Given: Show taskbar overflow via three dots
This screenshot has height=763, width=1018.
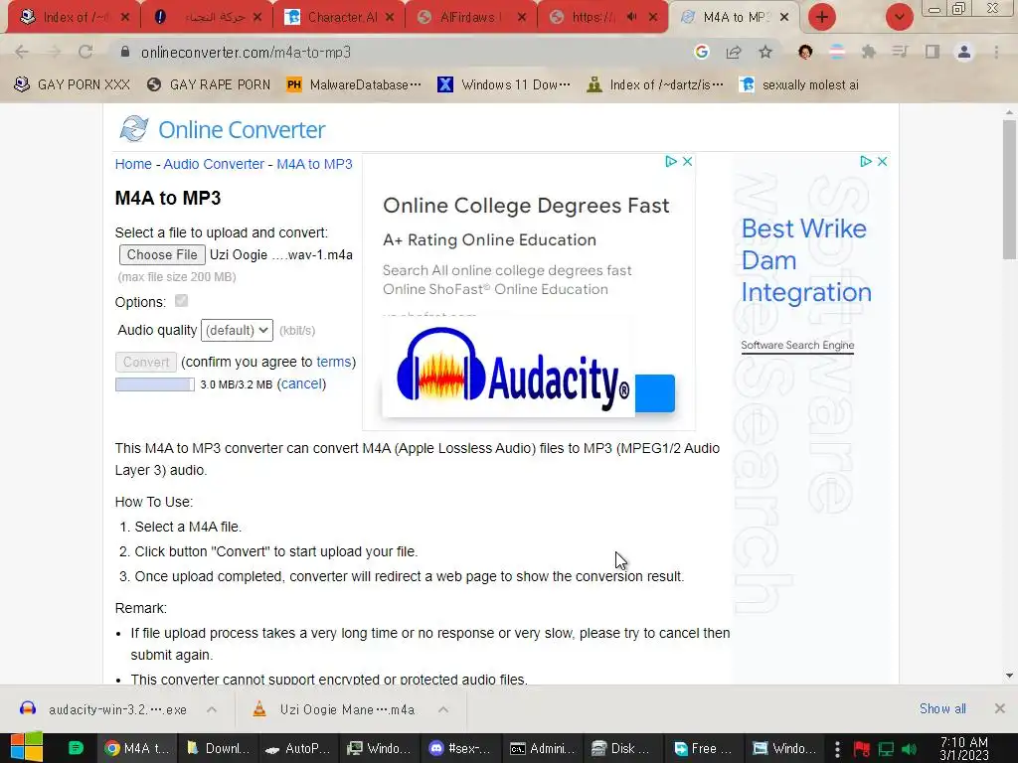Looking at the screenshot, I should point(837,749).
